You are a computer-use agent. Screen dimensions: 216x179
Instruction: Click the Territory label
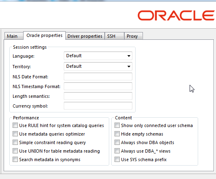22,67
